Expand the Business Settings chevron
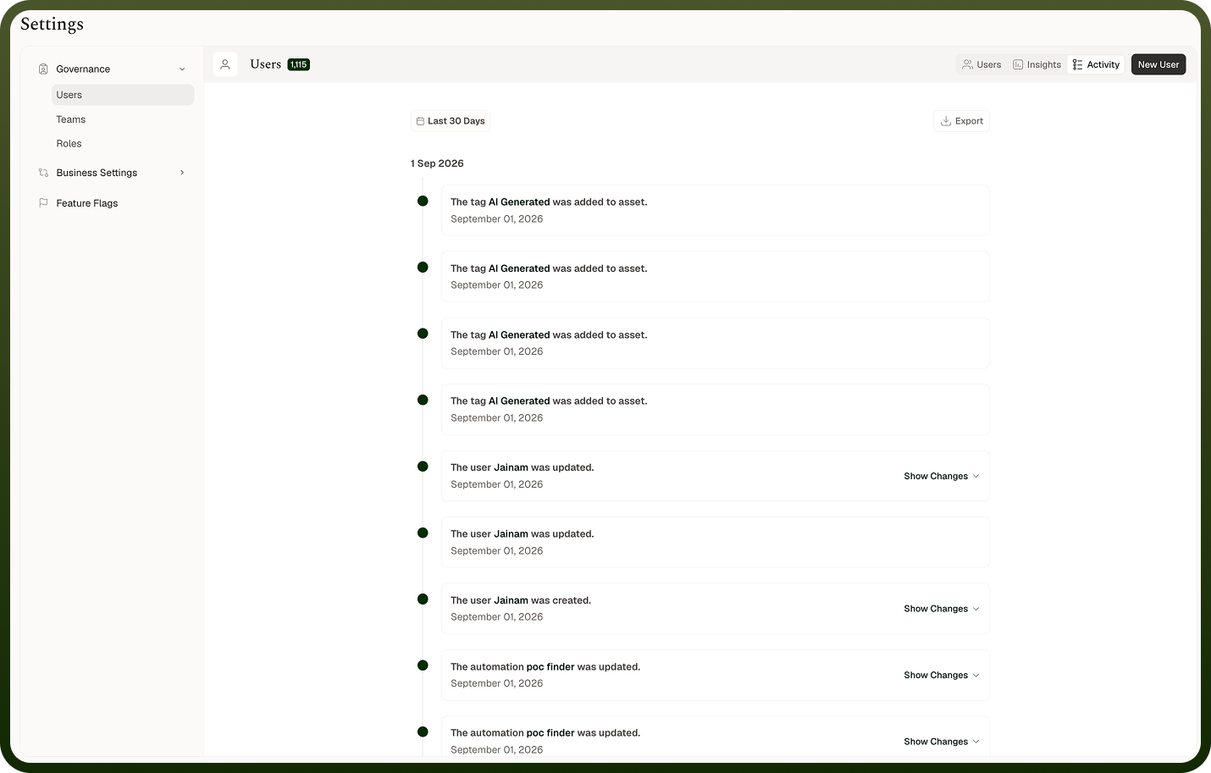Screen dimensions: 1211x773 [182, 173]
